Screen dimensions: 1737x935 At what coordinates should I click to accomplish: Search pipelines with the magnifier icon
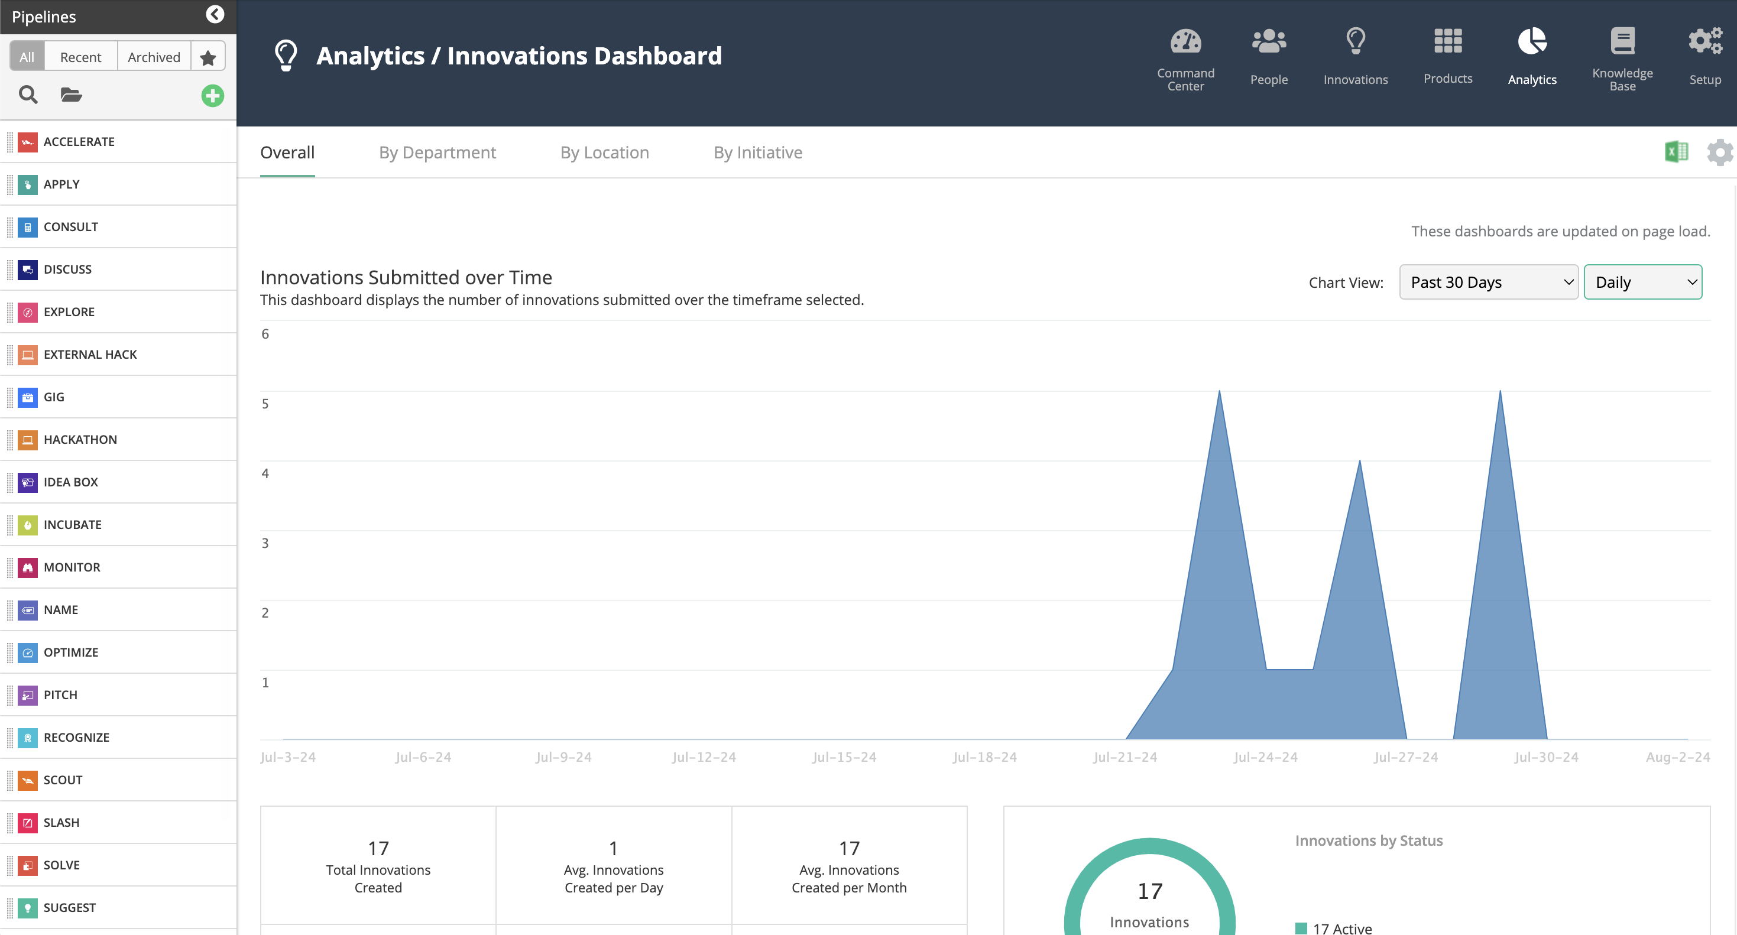point(28,95)
